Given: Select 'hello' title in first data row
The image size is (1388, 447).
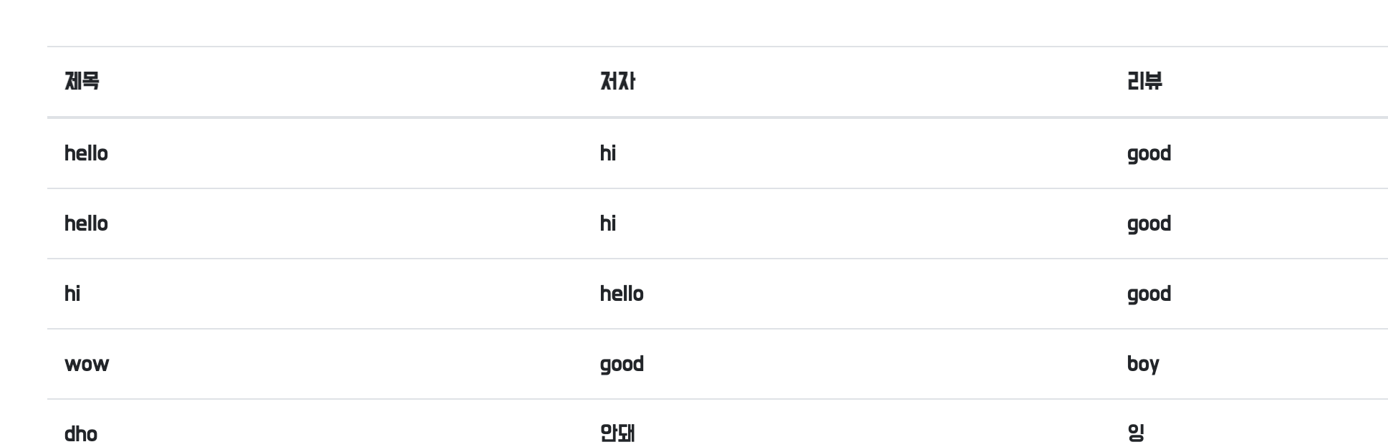Looking at the screenshot, I should (x=86, y=153).
